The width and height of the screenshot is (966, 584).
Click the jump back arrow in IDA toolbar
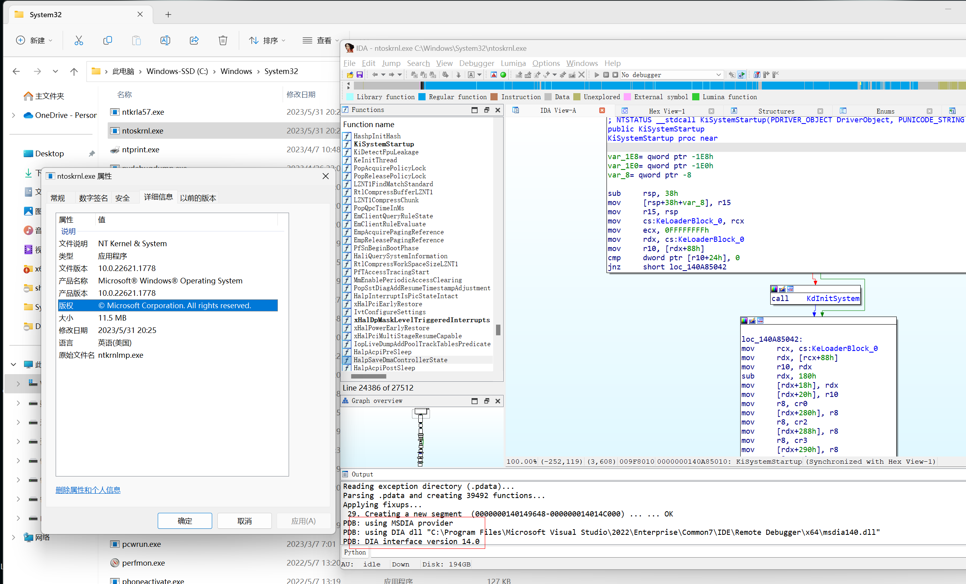[375, 75]
